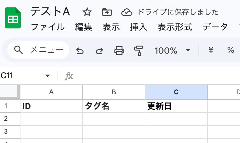
Task: Expand the name box dropdown arrow
Action: 48,76
